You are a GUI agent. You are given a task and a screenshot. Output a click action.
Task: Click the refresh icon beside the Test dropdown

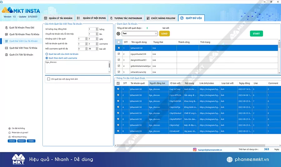tap(118, 34)
